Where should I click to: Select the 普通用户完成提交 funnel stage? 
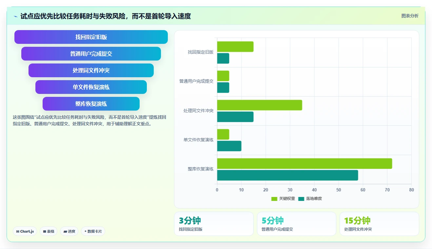tap(91, 54)
